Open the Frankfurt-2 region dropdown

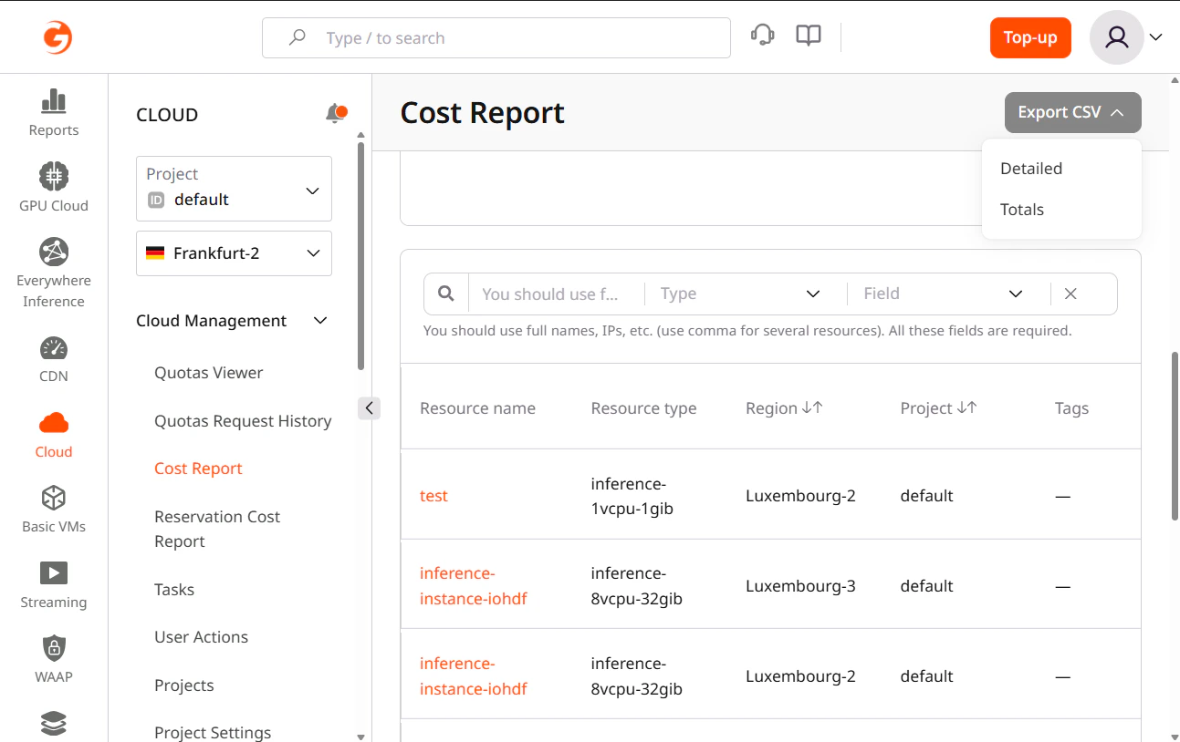click(x=234, y=253)
